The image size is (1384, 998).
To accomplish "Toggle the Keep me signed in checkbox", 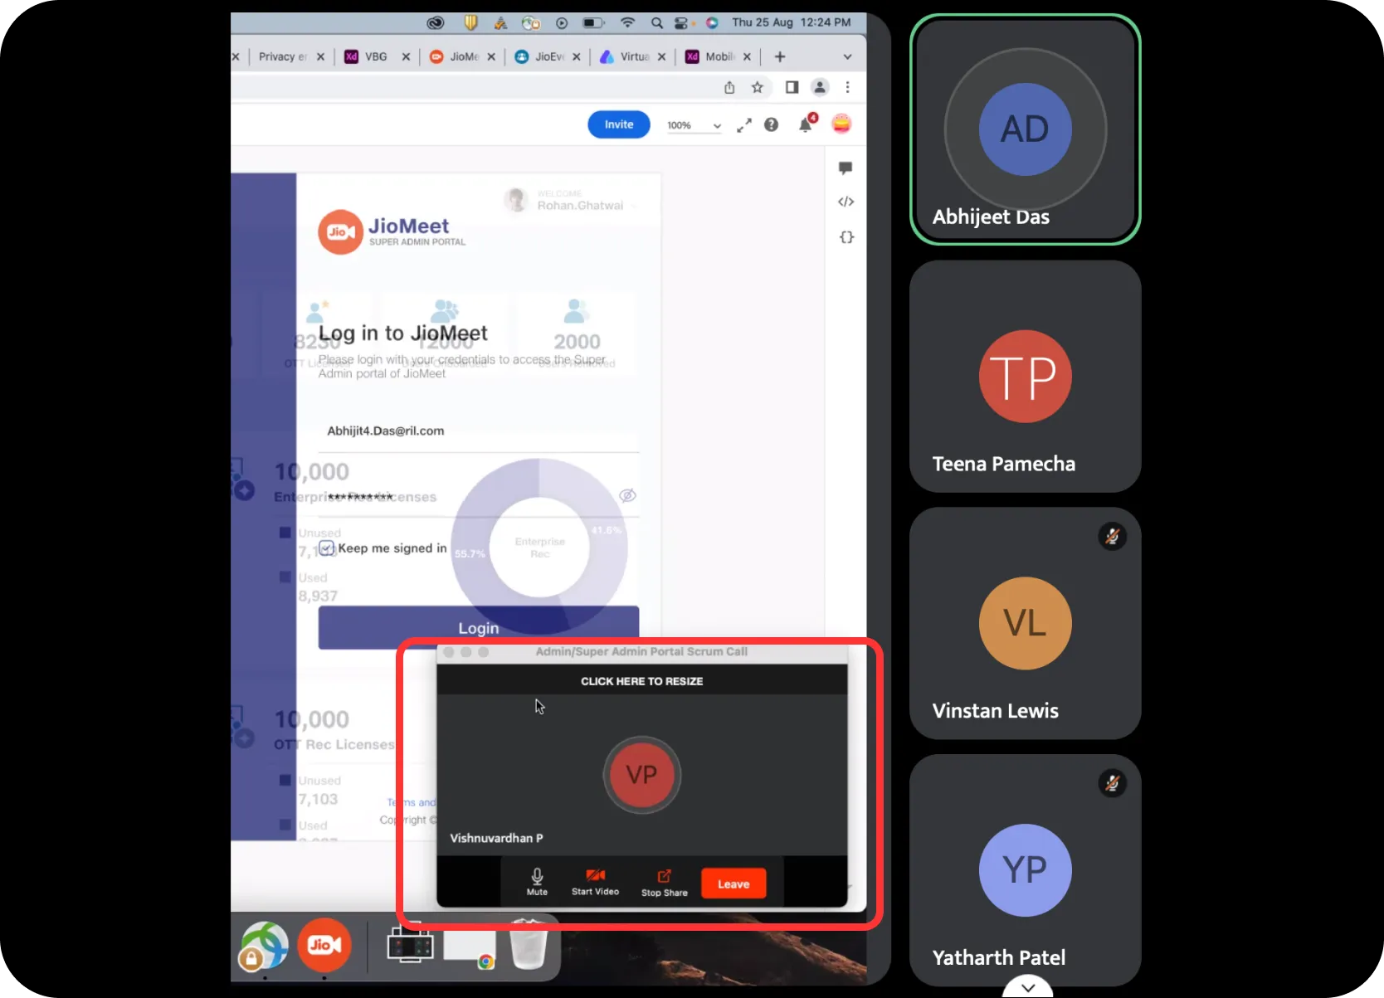I will click(327, 548).
